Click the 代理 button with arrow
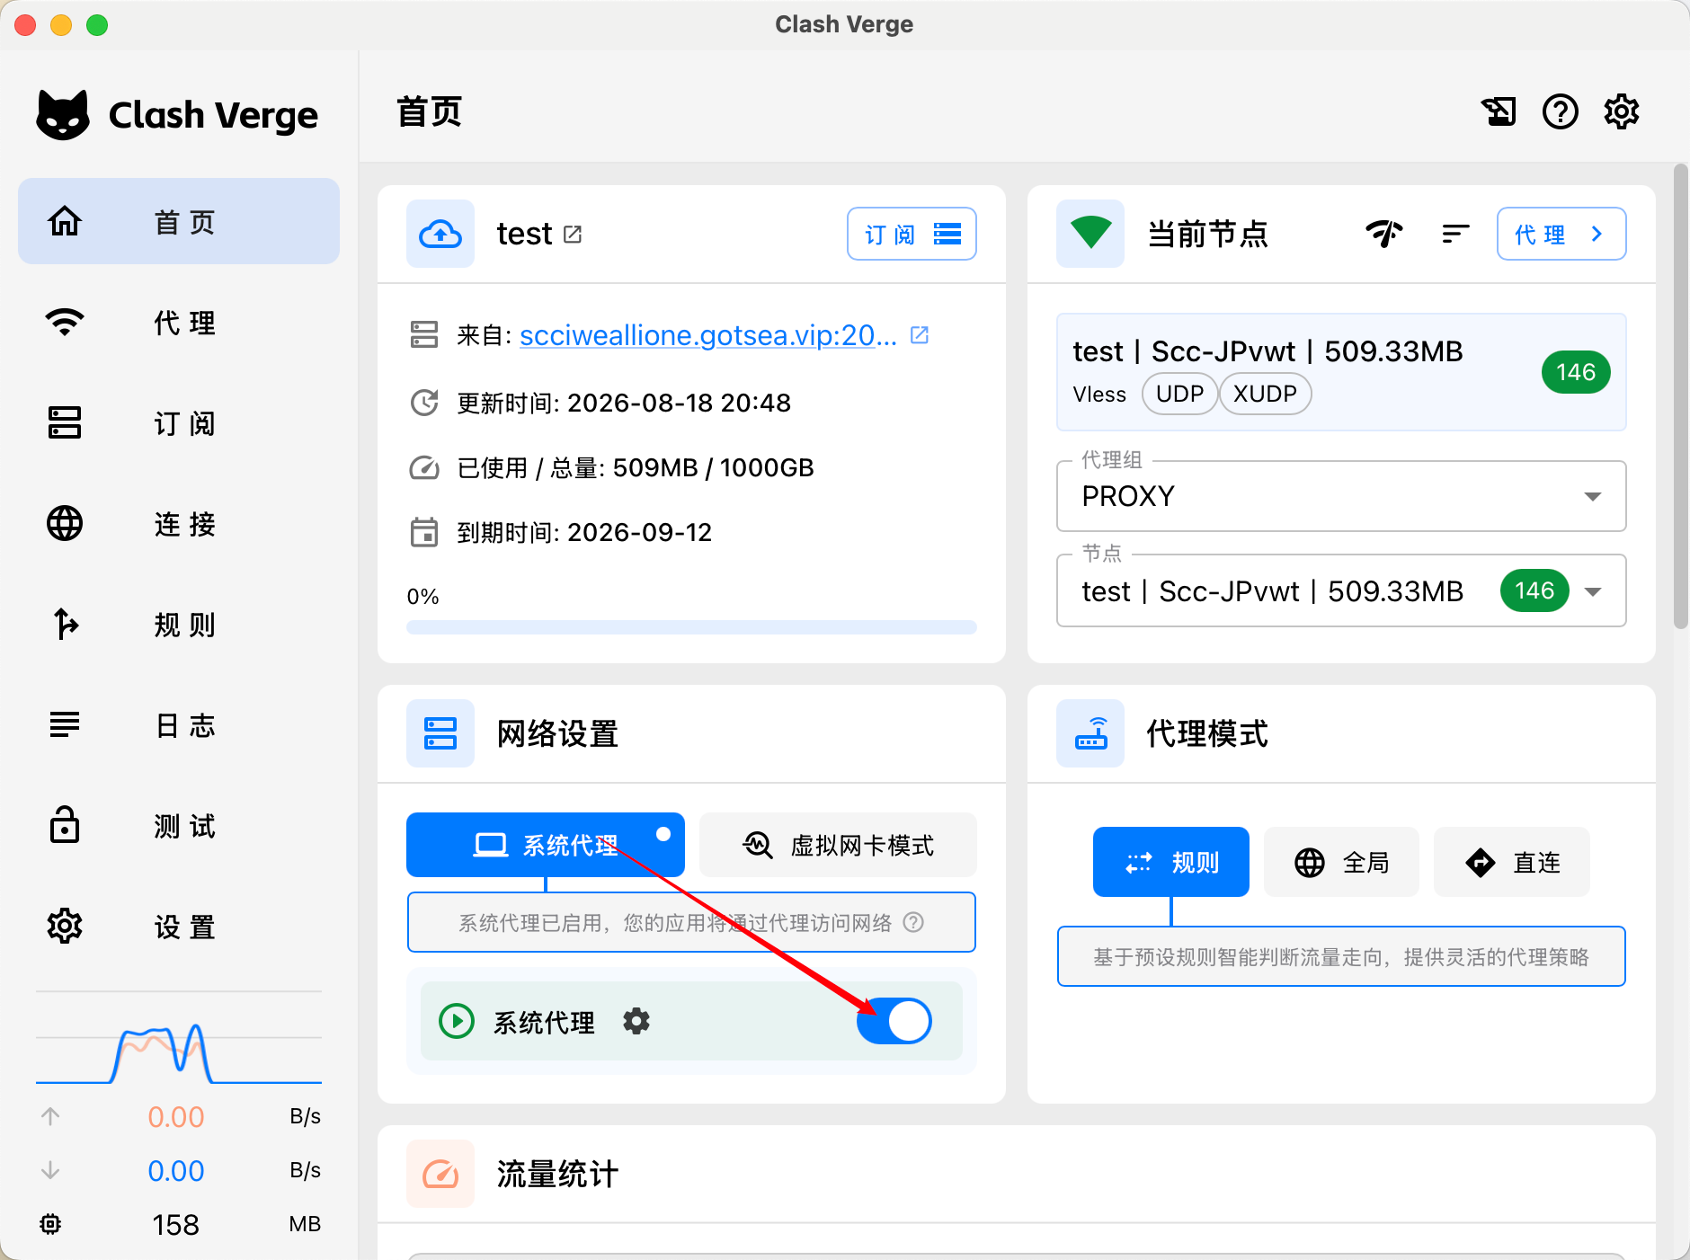This screenshot has width=1690, height=1260. point(1561,234)
